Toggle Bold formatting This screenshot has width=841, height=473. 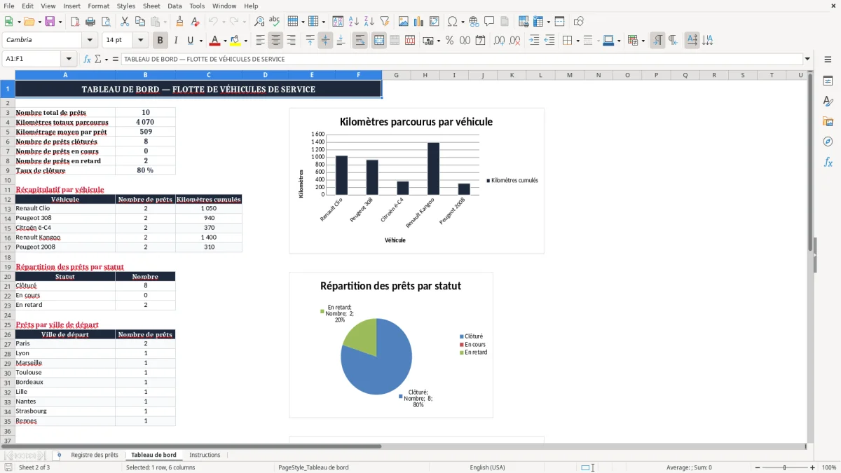[160, 41]
